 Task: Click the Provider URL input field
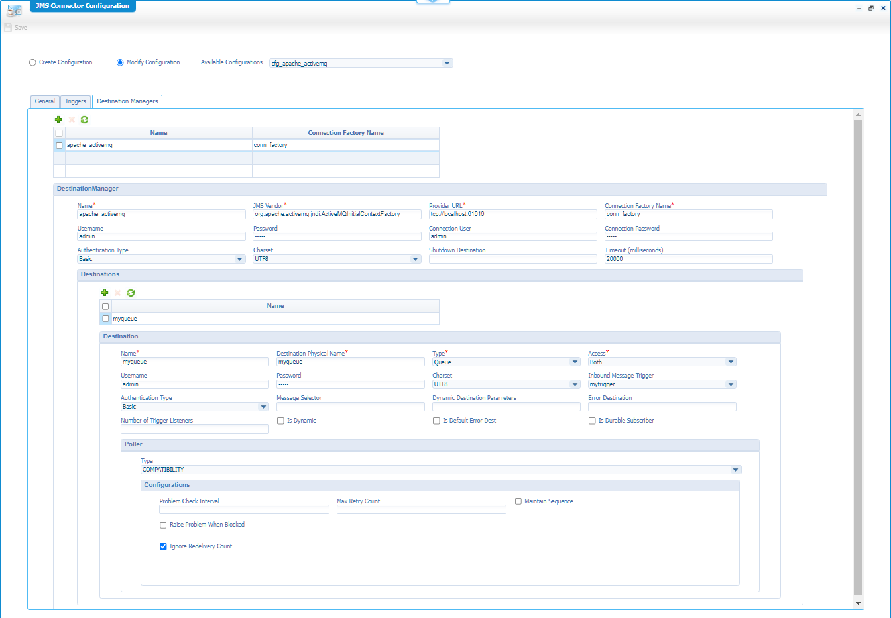(x=512, y=215)
